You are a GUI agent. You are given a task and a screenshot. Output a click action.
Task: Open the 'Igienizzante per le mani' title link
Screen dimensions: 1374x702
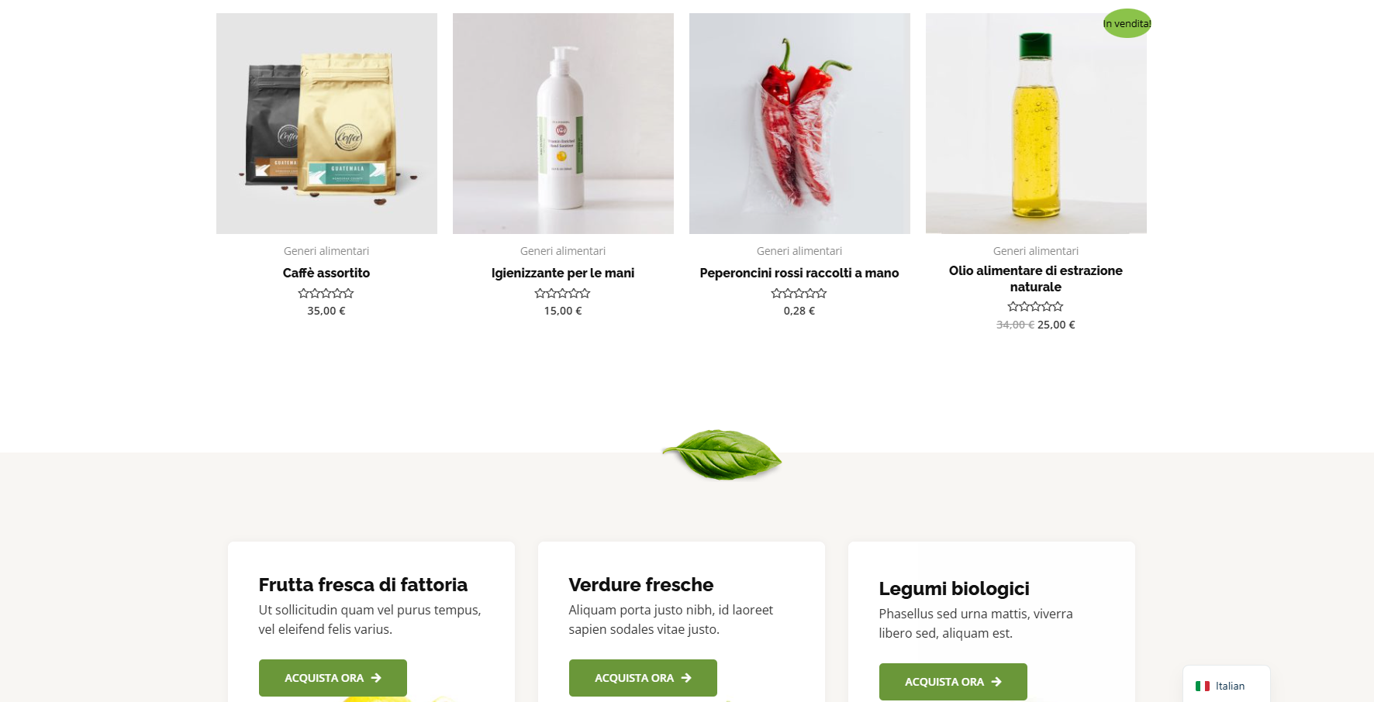click(x=563, y=273)
